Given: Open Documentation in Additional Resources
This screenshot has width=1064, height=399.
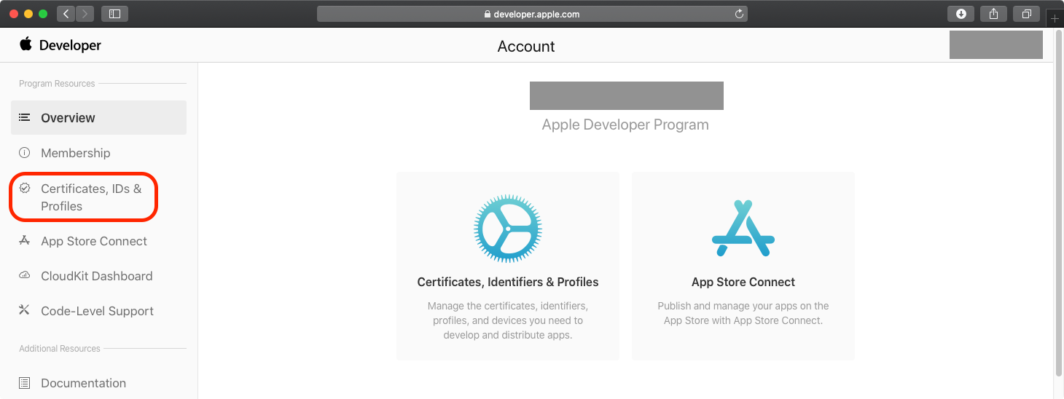Looking at the screenshot, I should pyautogui.click(x=83, y=383).
